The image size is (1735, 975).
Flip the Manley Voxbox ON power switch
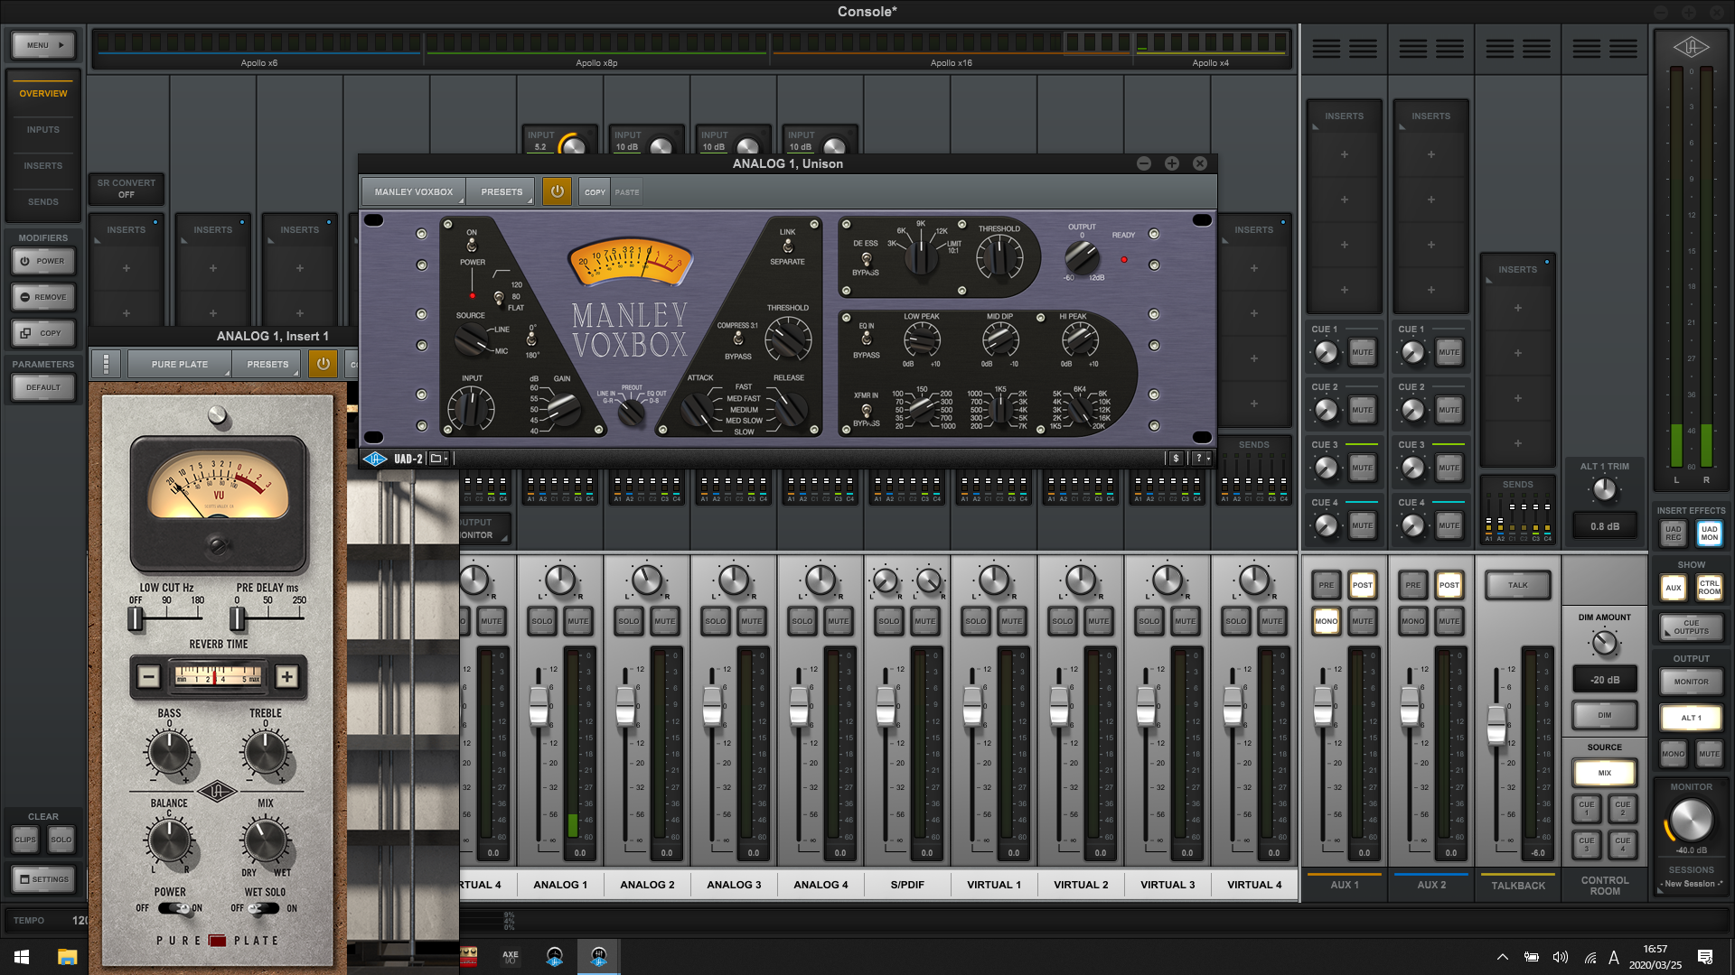(472, 245)
